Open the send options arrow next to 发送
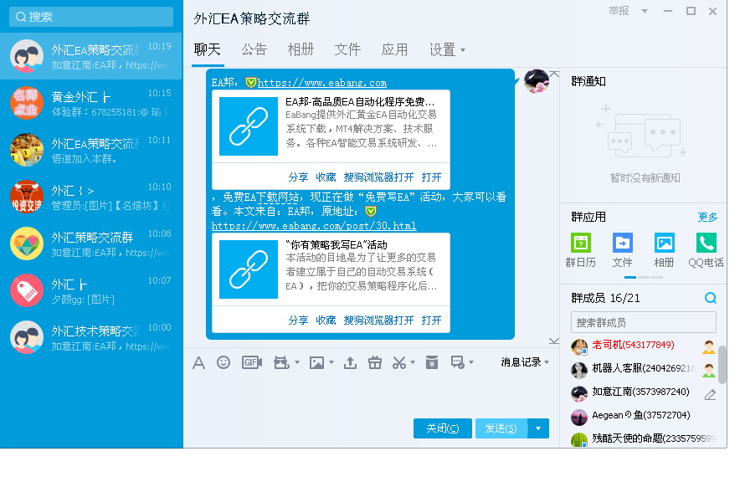Image resolution: width=745 pixels, height=482 pixels. click(538, 428)
